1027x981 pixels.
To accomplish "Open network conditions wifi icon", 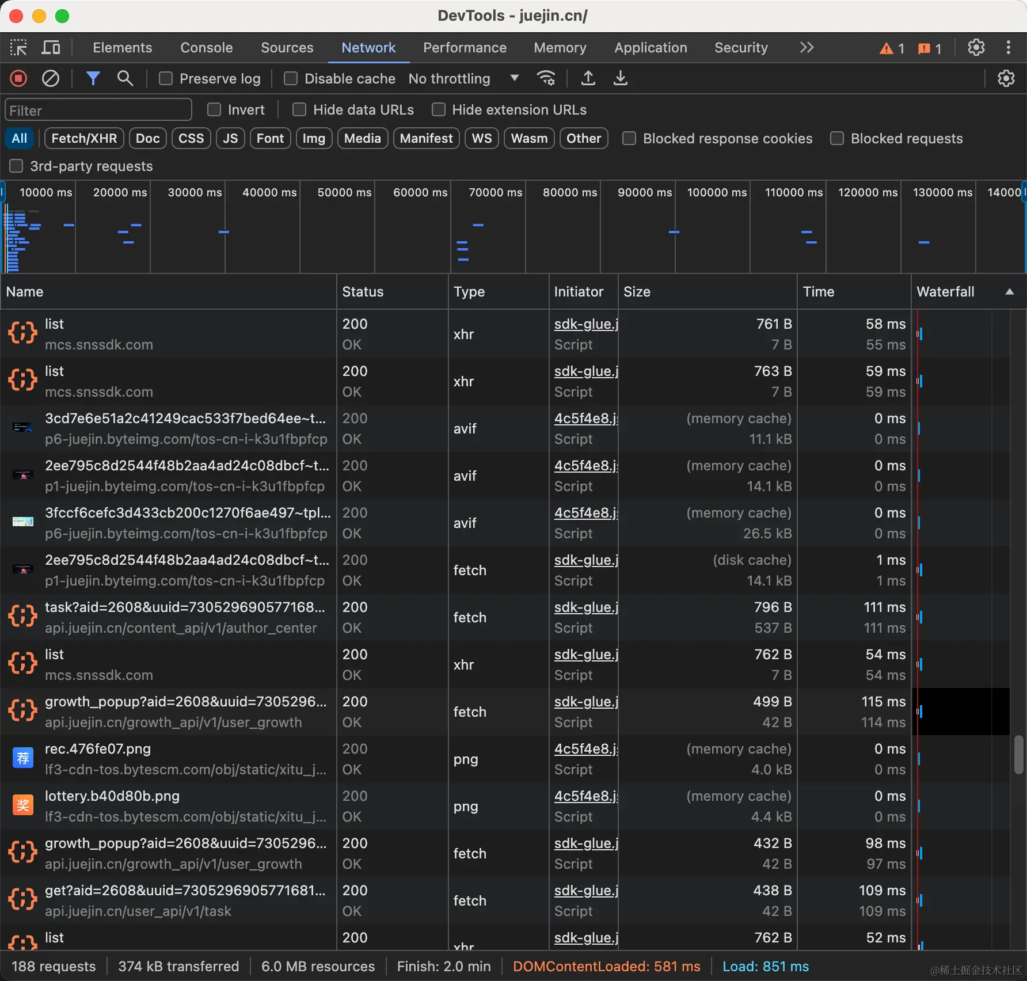I will click(546, 78).
